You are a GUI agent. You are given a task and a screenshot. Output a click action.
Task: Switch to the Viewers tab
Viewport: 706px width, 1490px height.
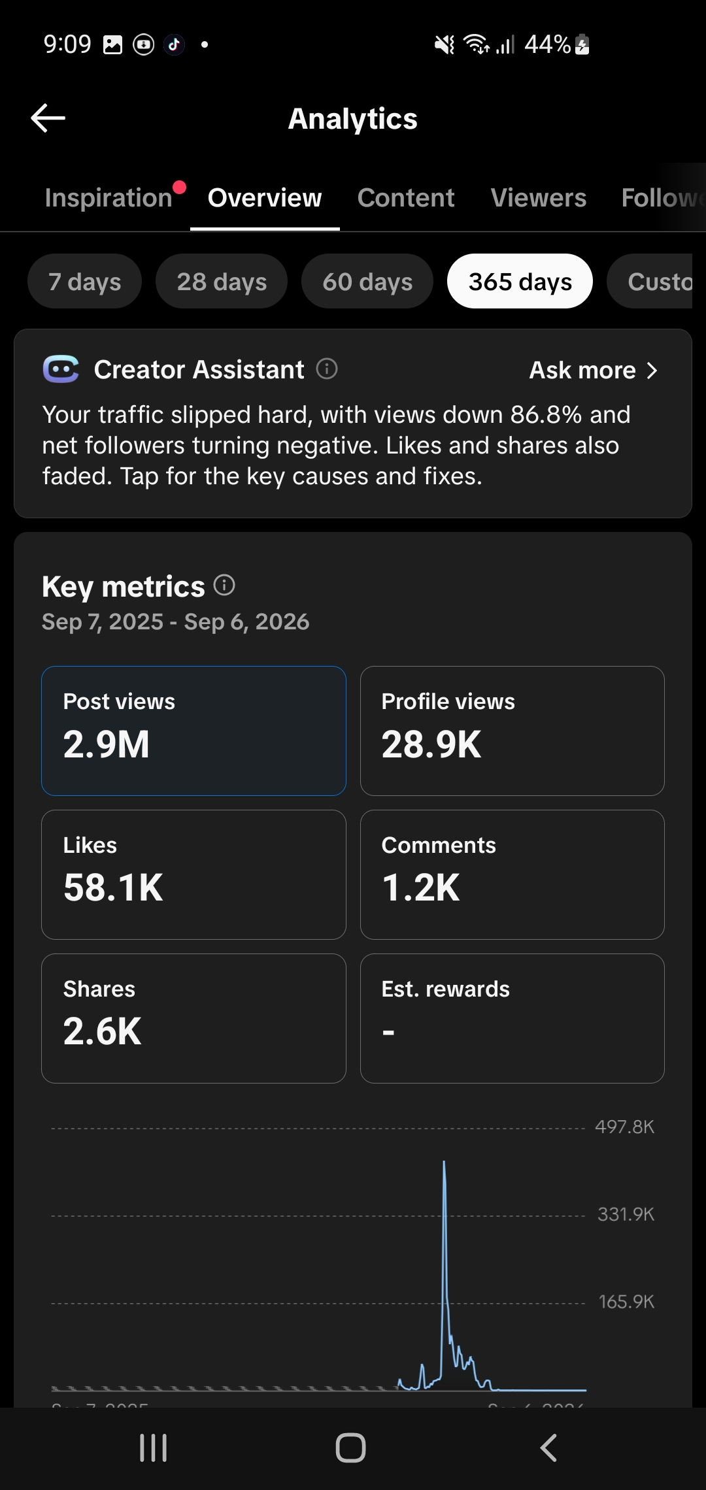(x=539, y=197)
